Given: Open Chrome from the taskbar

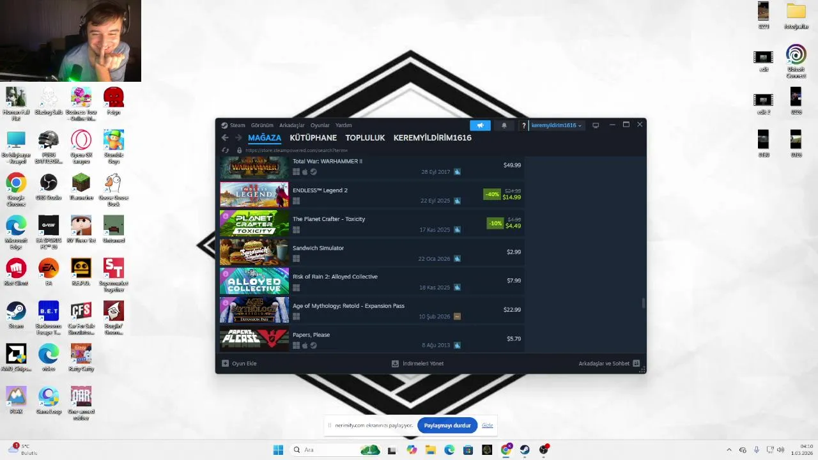Looking at the screenshot, I should point(505,450).
